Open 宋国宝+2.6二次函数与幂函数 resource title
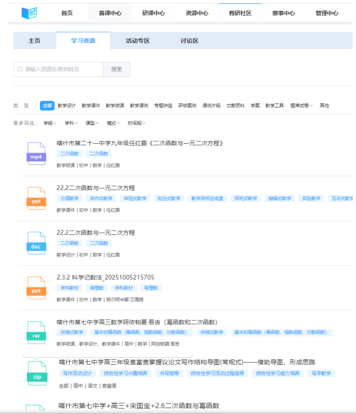 click(x=139, y=406)
